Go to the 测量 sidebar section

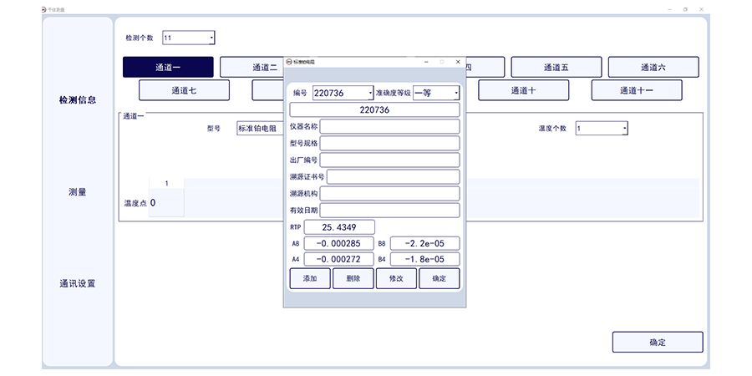tap(78, 192)
